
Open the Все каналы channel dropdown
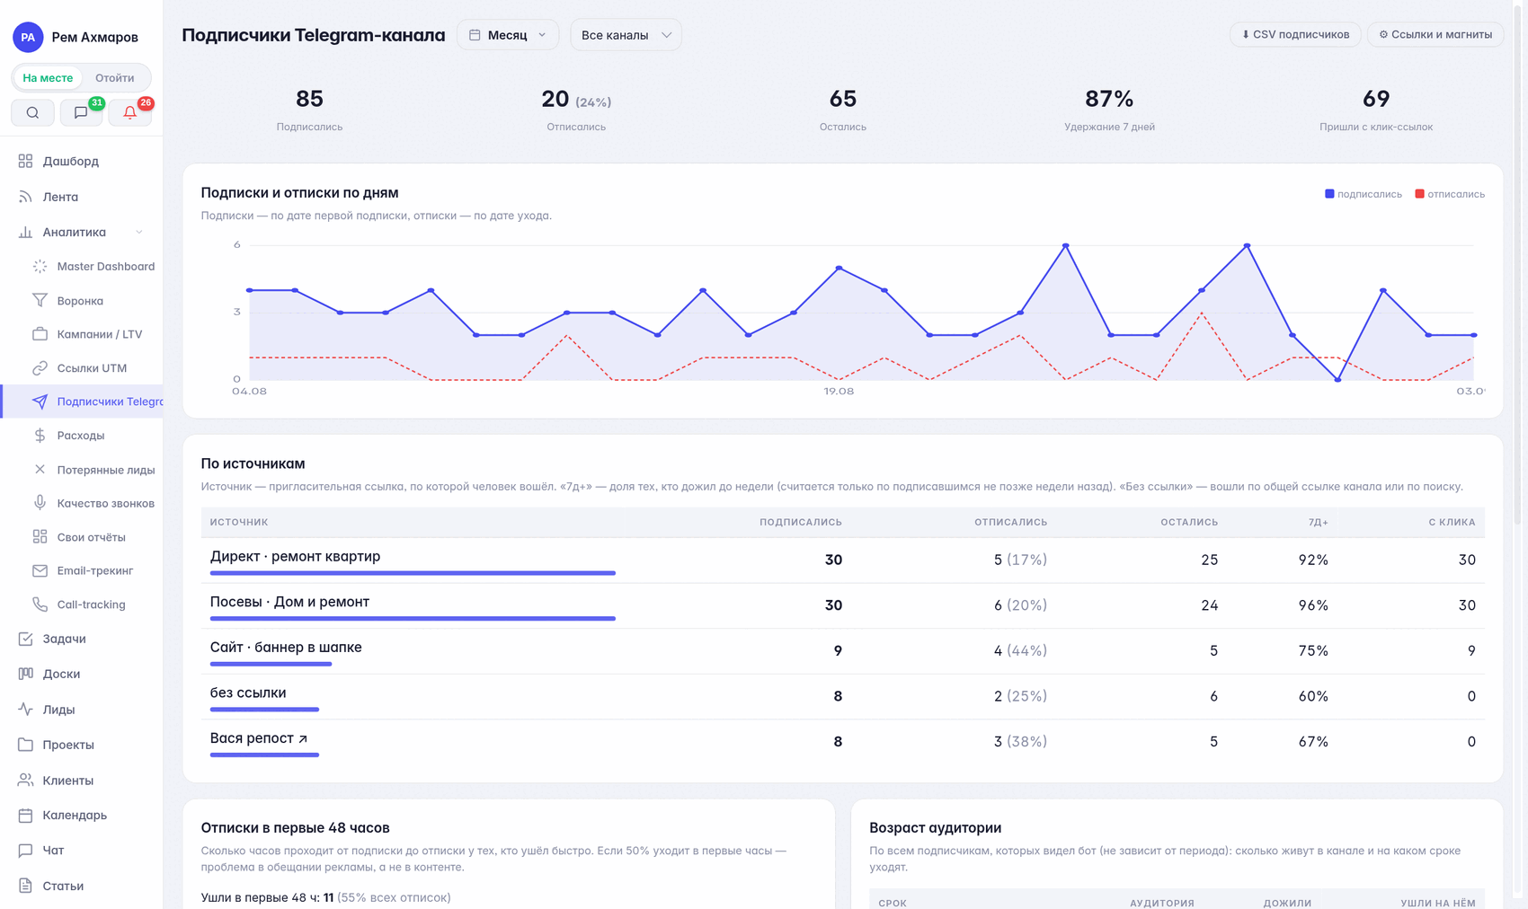pyautogui.click(x=626, y=35)
